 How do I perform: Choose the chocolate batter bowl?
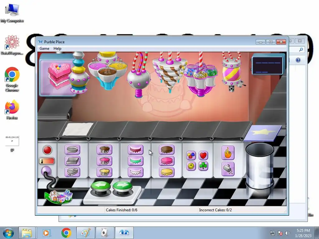pyautogui.click(x=104, y=150)
